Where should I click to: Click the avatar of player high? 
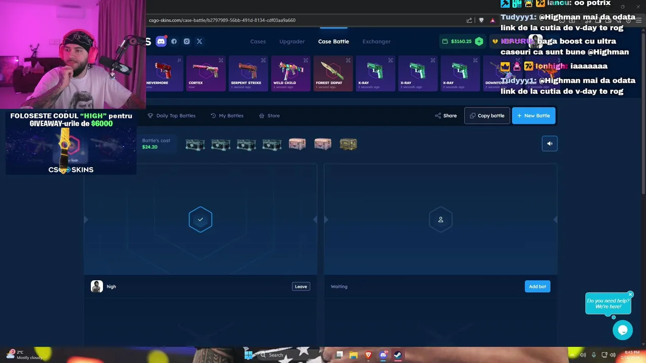(x=97, y=286)
